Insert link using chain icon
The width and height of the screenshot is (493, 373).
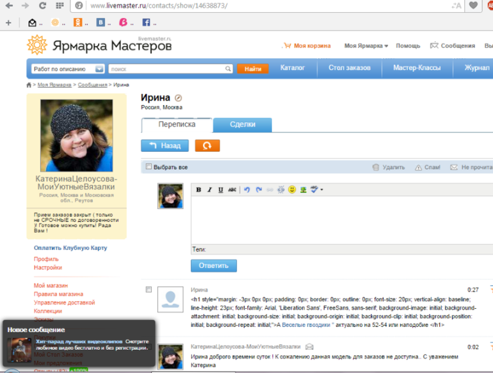point(270,190)
